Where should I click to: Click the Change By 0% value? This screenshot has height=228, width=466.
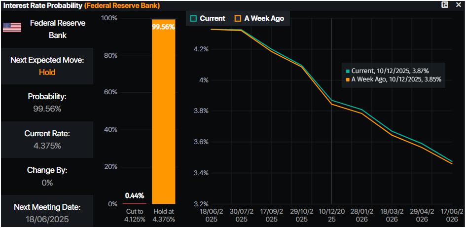coord(47,183)
